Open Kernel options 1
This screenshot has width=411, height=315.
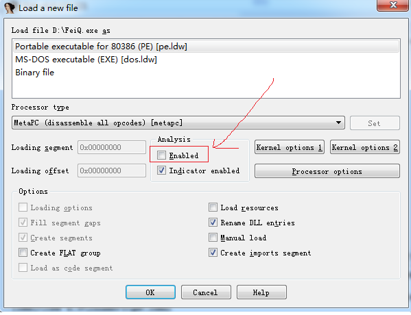point(290,147)
